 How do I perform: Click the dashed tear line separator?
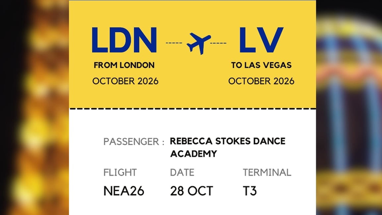click(x=192, y=108)
